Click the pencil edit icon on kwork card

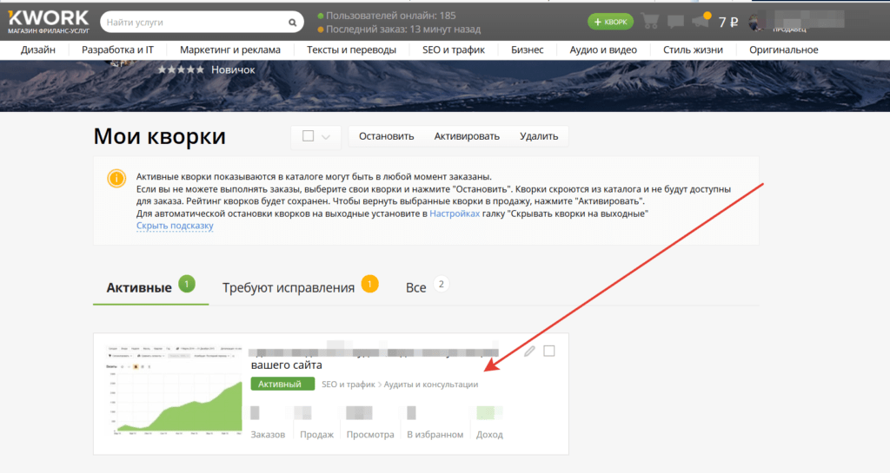click(529, 351)
